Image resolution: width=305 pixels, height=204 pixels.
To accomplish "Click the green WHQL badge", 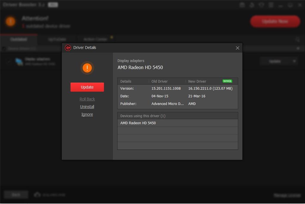I will click(x=227, y=81).
